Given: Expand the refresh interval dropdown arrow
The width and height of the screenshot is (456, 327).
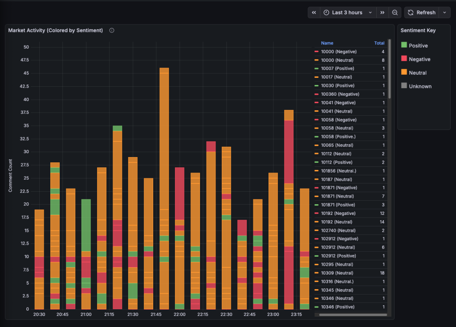Looking at the screenshot, I should tap(444, 12).
